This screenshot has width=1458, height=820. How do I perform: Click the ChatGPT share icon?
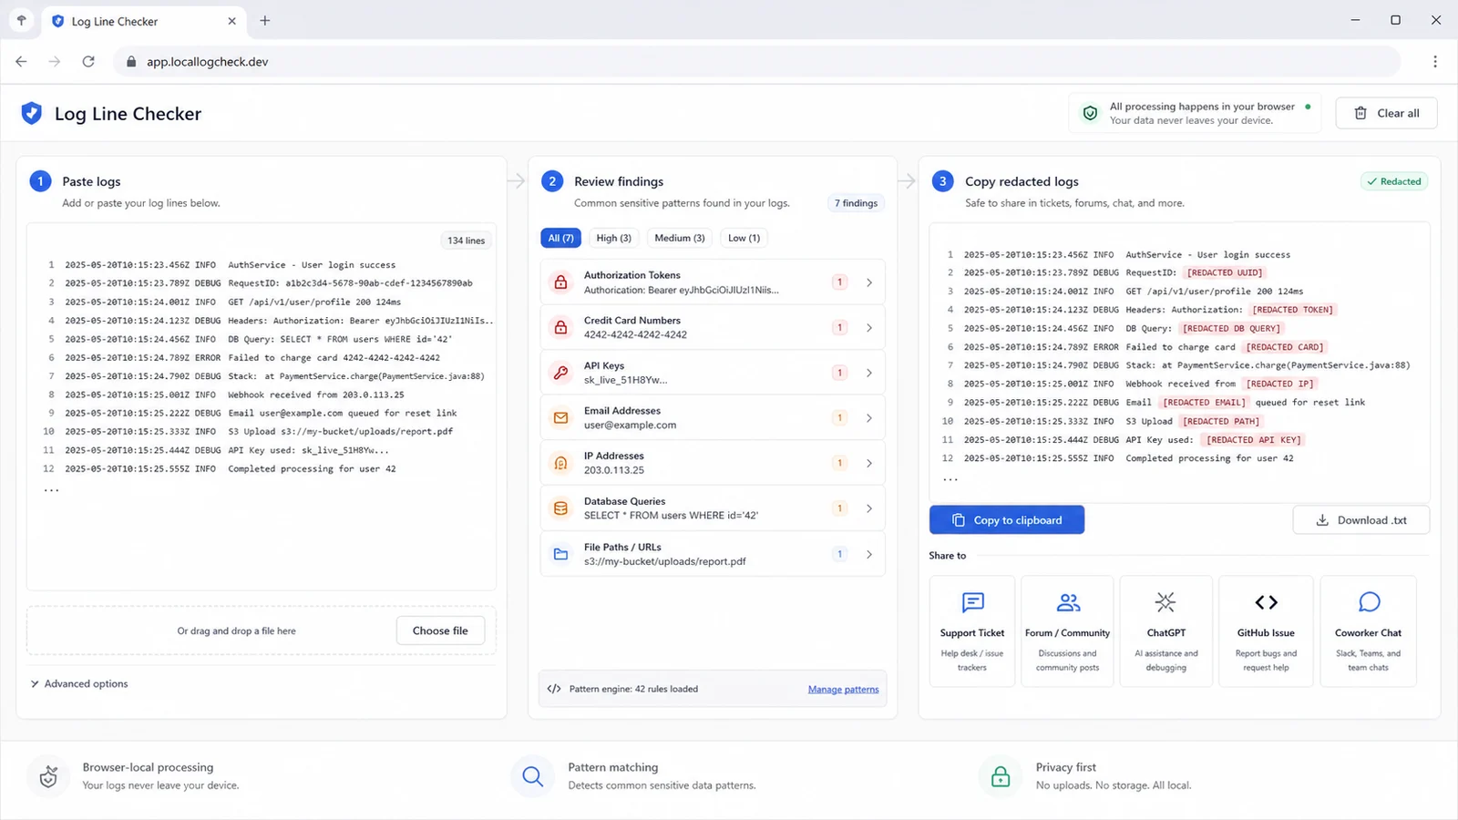coord(1165,602)
